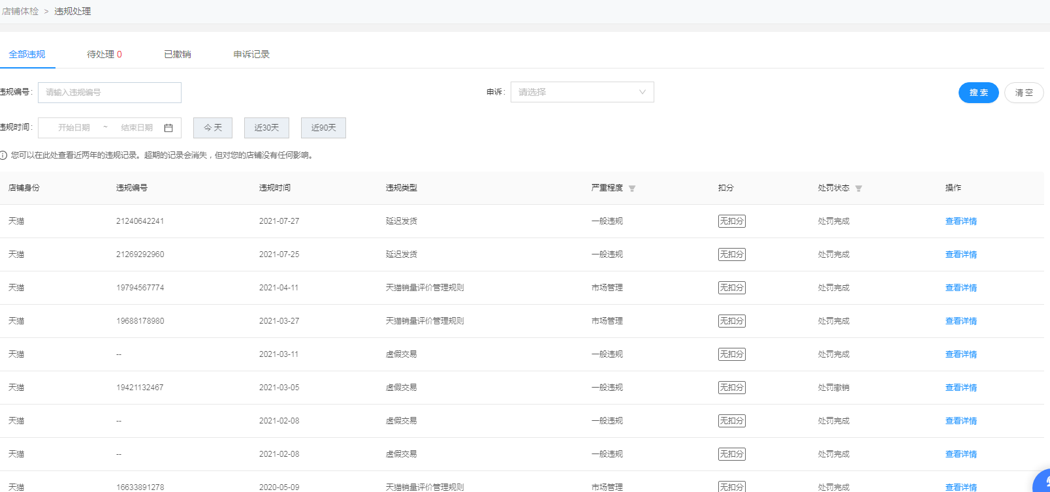Switch to 全部违规 tab

pos(27,54)
